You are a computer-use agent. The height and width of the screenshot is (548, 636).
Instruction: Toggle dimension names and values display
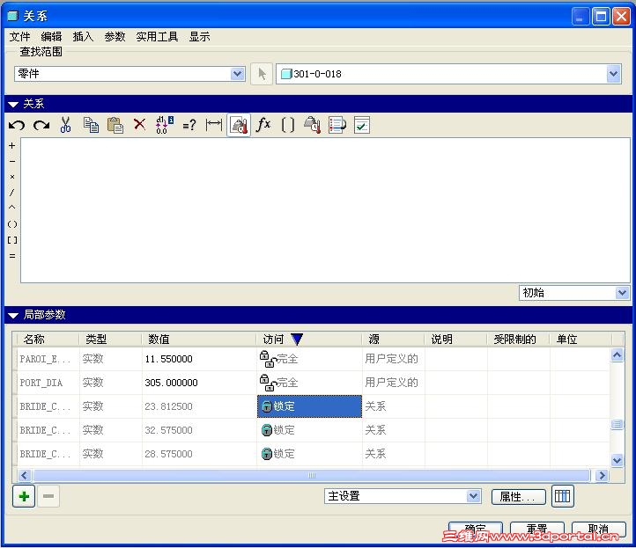point(165,125)
